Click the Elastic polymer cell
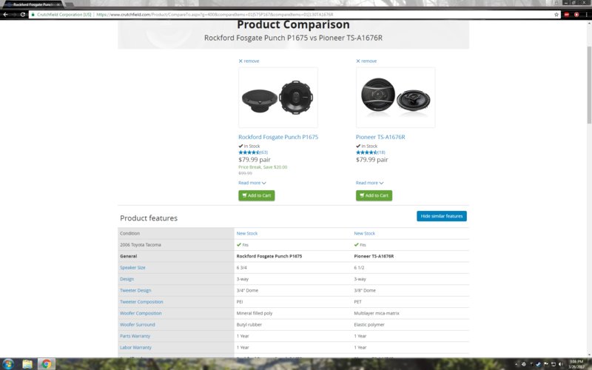 (369, 324)
